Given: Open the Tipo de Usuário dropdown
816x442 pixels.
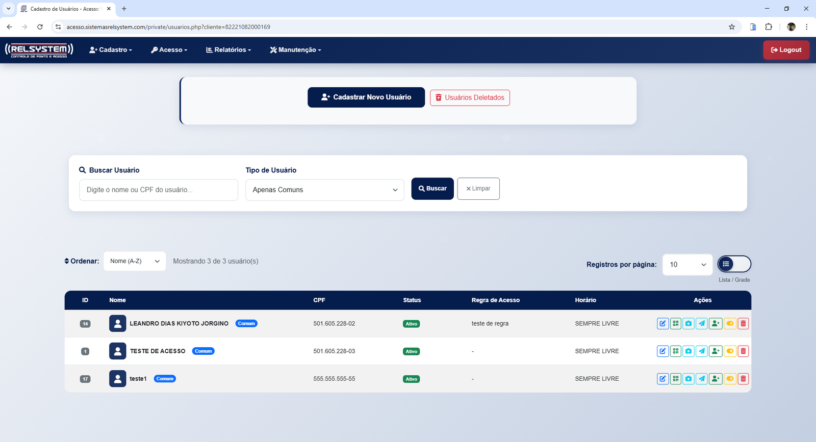Looking at the screenshot, I should [x=324, y=190].
